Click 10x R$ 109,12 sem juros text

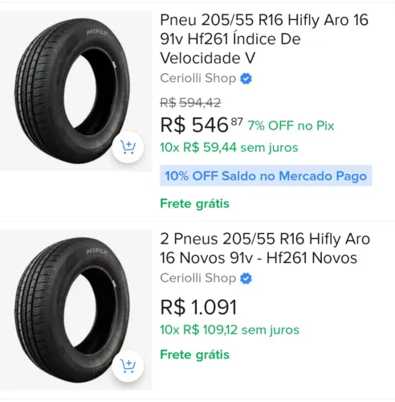tap(230, 330)
